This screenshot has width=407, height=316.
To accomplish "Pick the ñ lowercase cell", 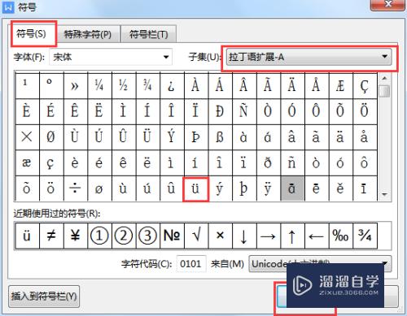I will [292, 163].
